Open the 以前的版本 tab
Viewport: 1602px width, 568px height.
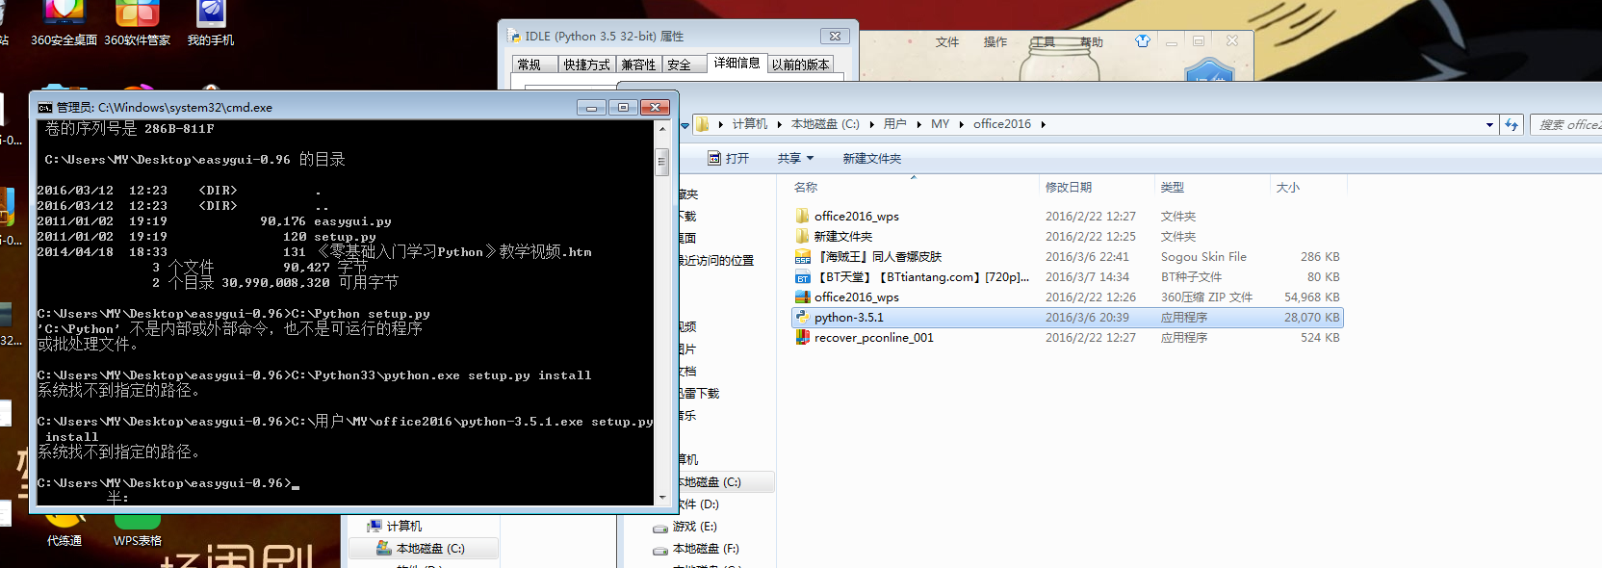click(x=799, y=65)
